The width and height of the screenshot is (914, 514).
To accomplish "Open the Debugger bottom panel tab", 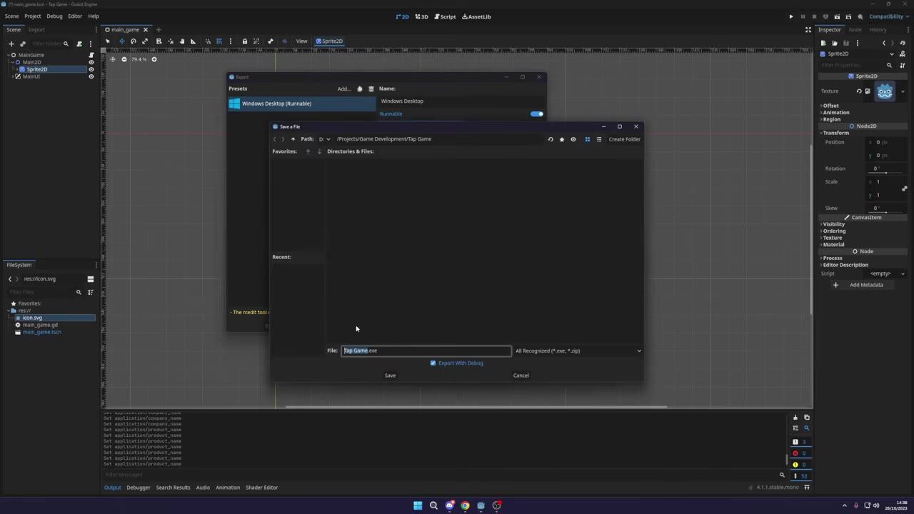I will (x=139, y=488).
